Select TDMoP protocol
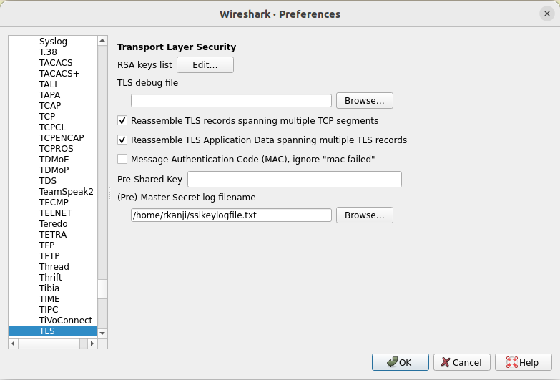Viewport: 560px width, 380px height. 53,170
